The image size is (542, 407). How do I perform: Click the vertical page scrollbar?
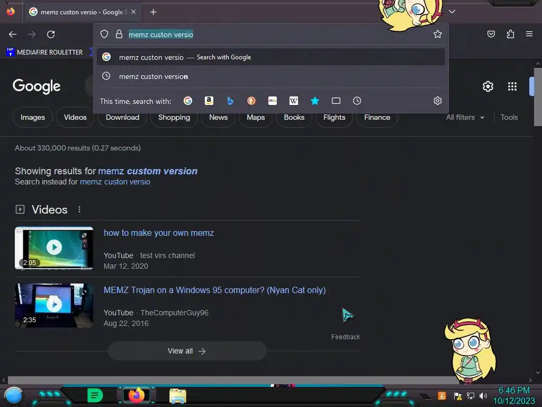click(x=538, y=97)
